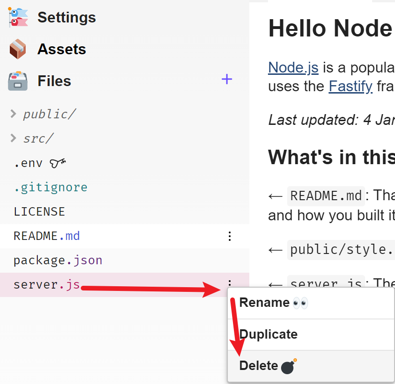Add a new file with plus icon

tap(227, 80)
